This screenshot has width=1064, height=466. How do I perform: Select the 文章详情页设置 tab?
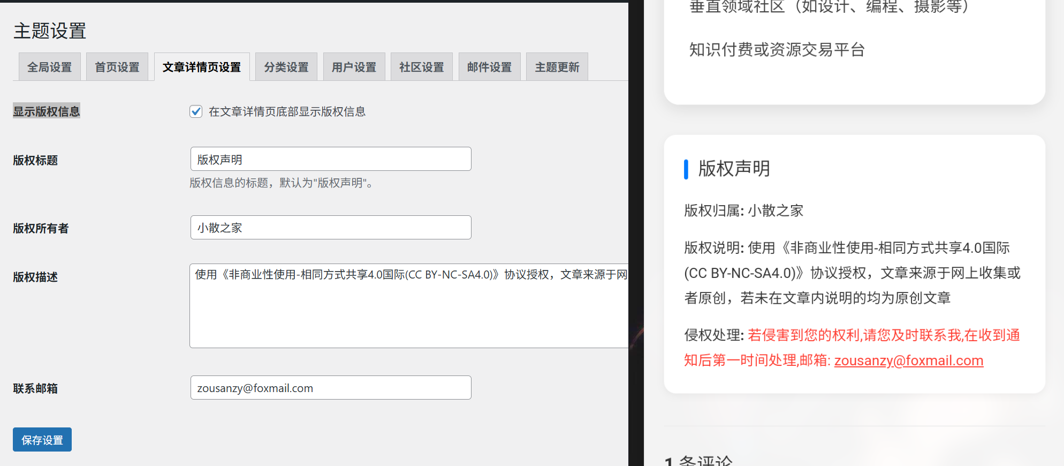[202, 67]
